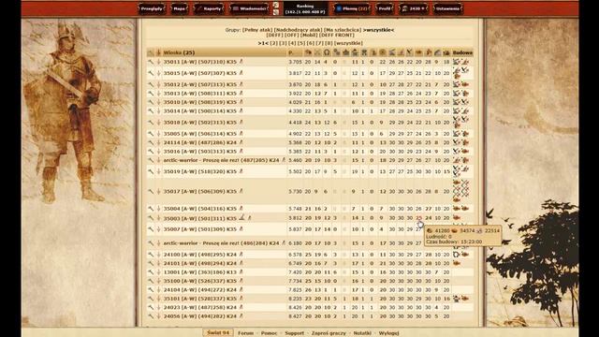Click the upper small icon beside Ranking
The height and width of the screenshot is (337, 599).
pos(276,5)
